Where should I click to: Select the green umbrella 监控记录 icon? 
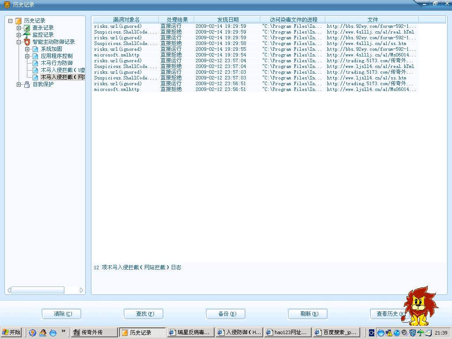27,35
